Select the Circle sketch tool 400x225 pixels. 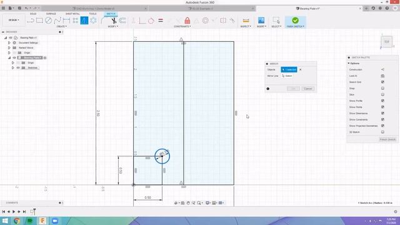pyautogui.click(x=49, y=21)
